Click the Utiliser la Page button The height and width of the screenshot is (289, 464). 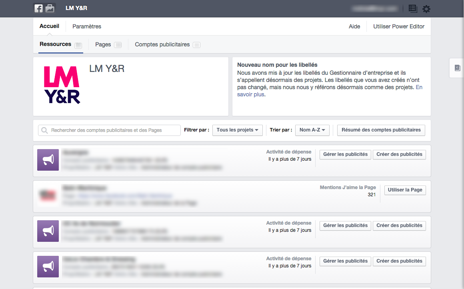(405, 190)
